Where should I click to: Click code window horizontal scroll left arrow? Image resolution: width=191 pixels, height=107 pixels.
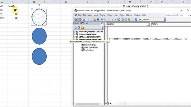pyautogui.click(x=111, y=103)
